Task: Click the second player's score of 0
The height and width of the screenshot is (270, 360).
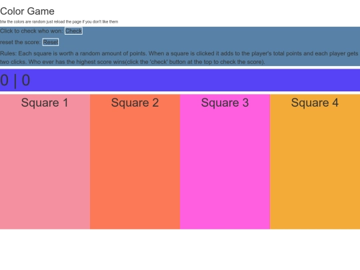Action: (x=26, y=81)
